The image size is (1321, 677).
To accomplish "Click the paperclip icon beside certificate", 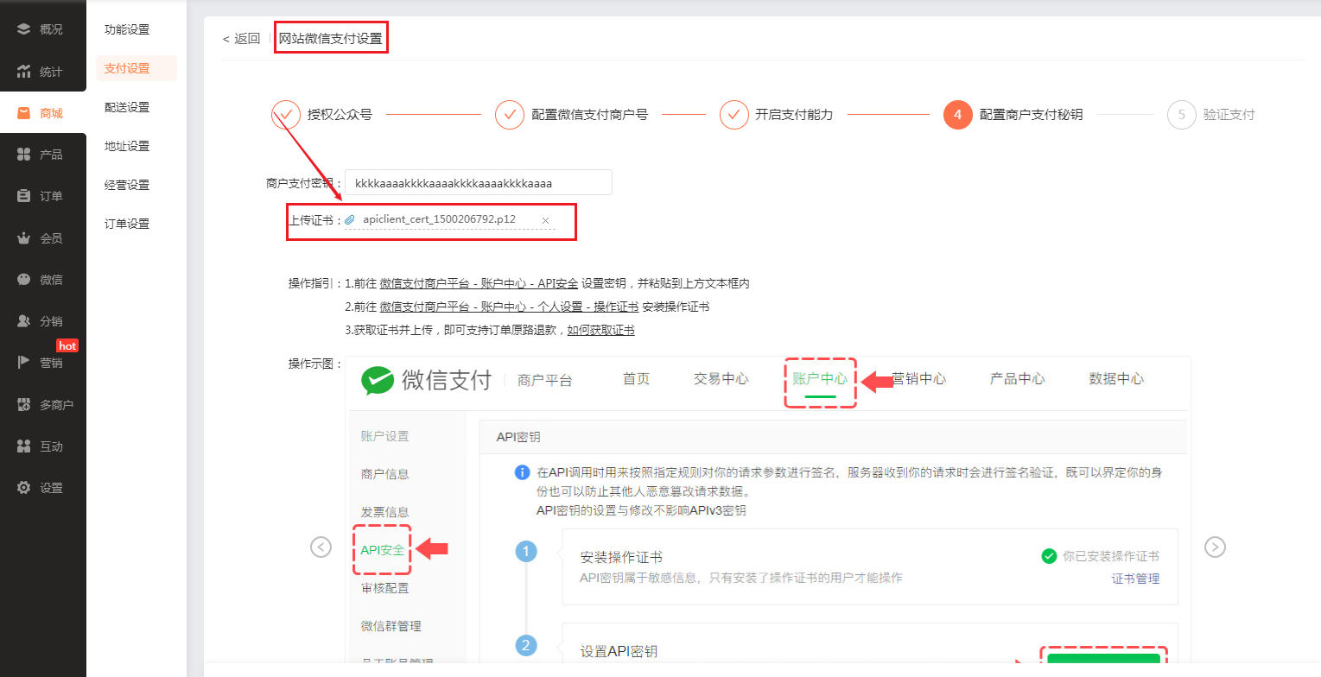I will (350, 219).
